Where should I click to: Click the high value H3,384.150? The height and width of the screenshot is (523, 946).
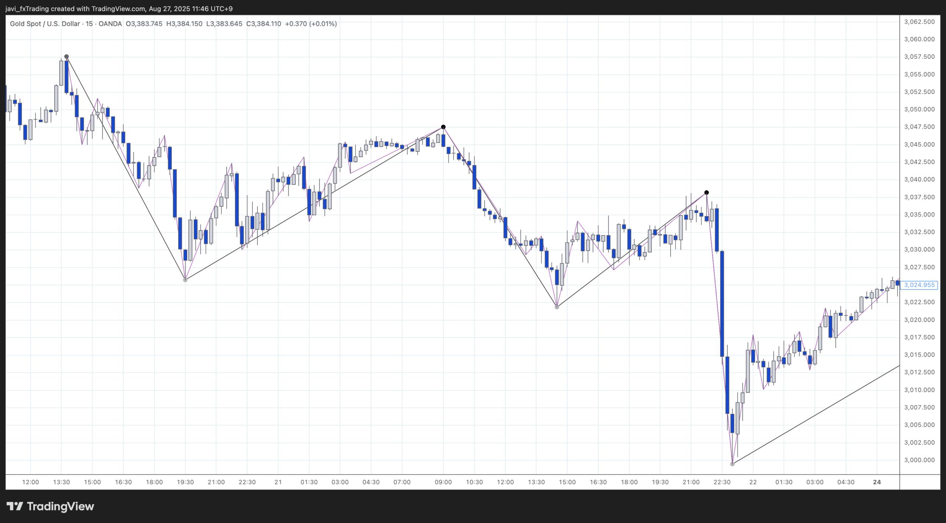(183, 23)
